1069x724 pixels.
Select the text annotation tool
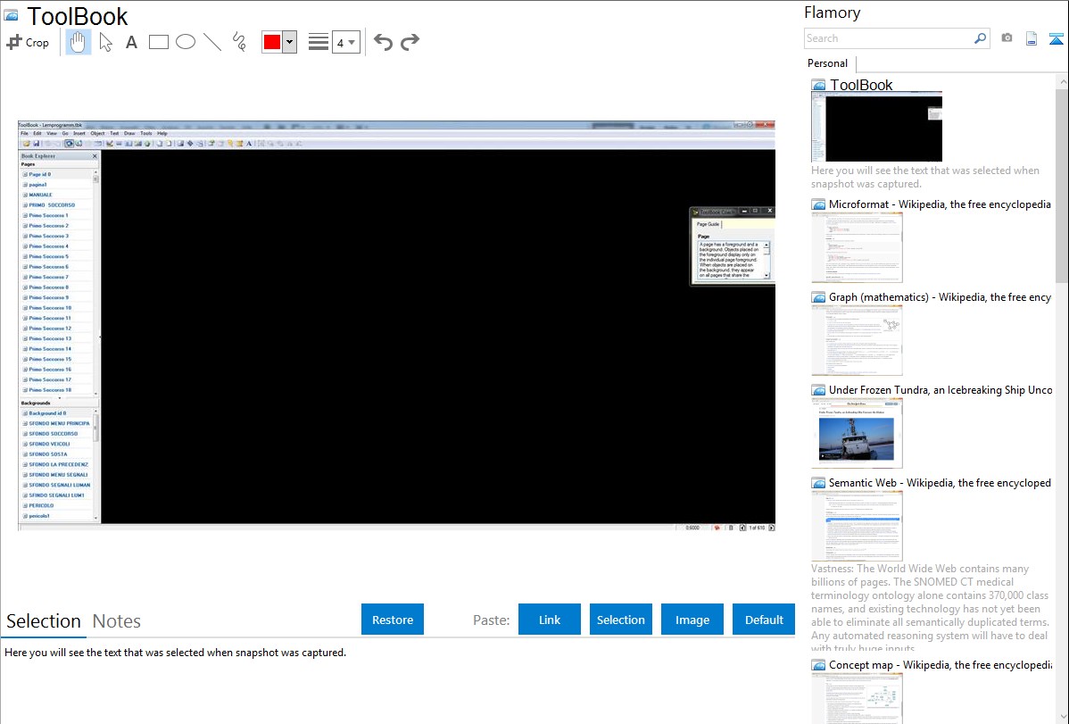tap(131, 42)
